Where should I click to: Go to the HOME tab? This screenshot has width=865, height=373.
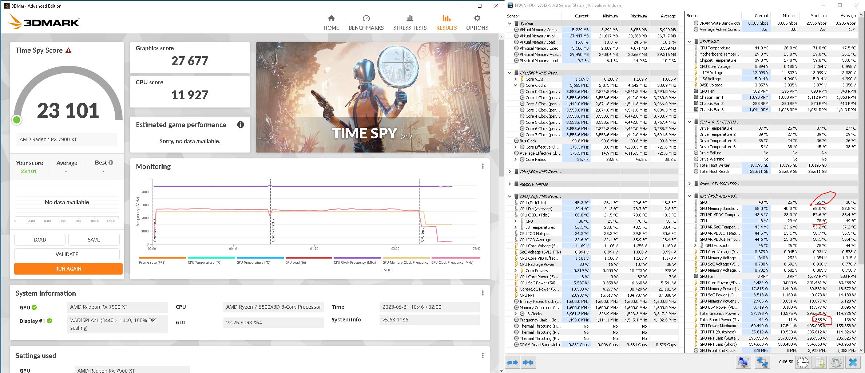[331, 23]
